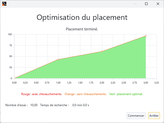164x123 pixels.
Task: Click the 'Optimisation du placement' heading
Action: coord(82,17)
